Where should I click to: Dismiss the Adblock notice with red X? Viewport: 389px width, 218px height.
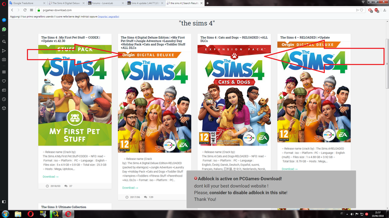point(196,178)
